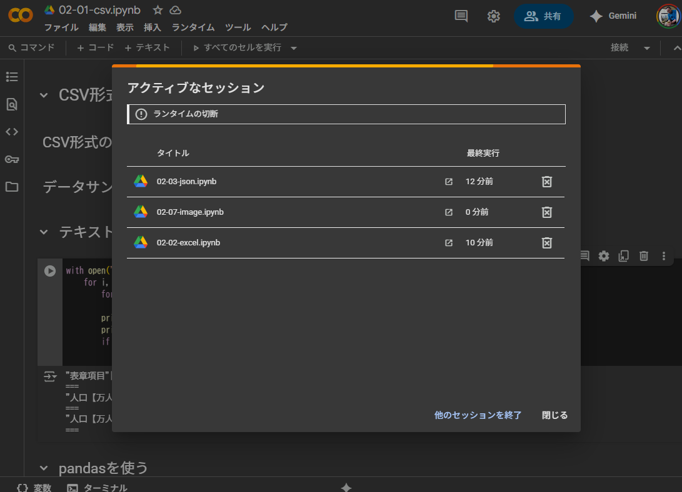This screenshot has width=682, height=492.
Task: Open the ランタイム menu
Action: 193,27
